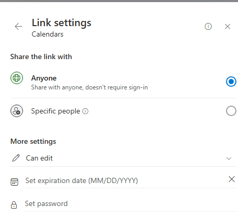Viewport: 238px width, 217px height.
Task: Expand the Can edit permission chevron
Action: click(x=229, y=158)
